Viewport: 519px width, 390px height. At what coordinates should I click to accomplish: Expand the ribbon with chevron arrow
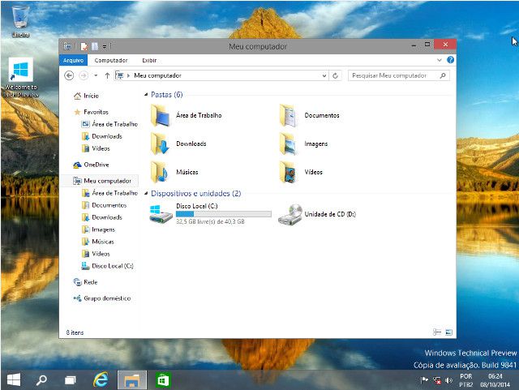pyautogui.click(x=440, y=60)
